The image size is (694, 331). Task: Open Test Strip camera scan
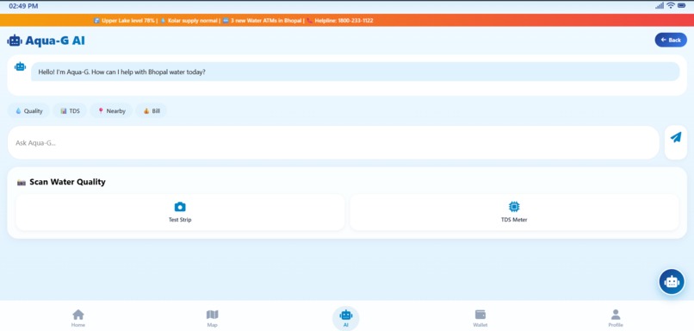[x=180, y=212]
